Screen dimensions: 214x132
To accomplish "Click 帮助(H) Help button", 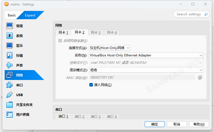I will pos(199,124).
